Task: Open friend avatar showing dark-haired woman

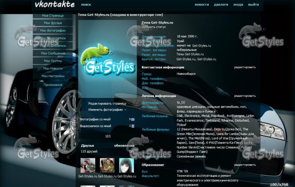Action: pyautogui.click(x=126, y=165)
